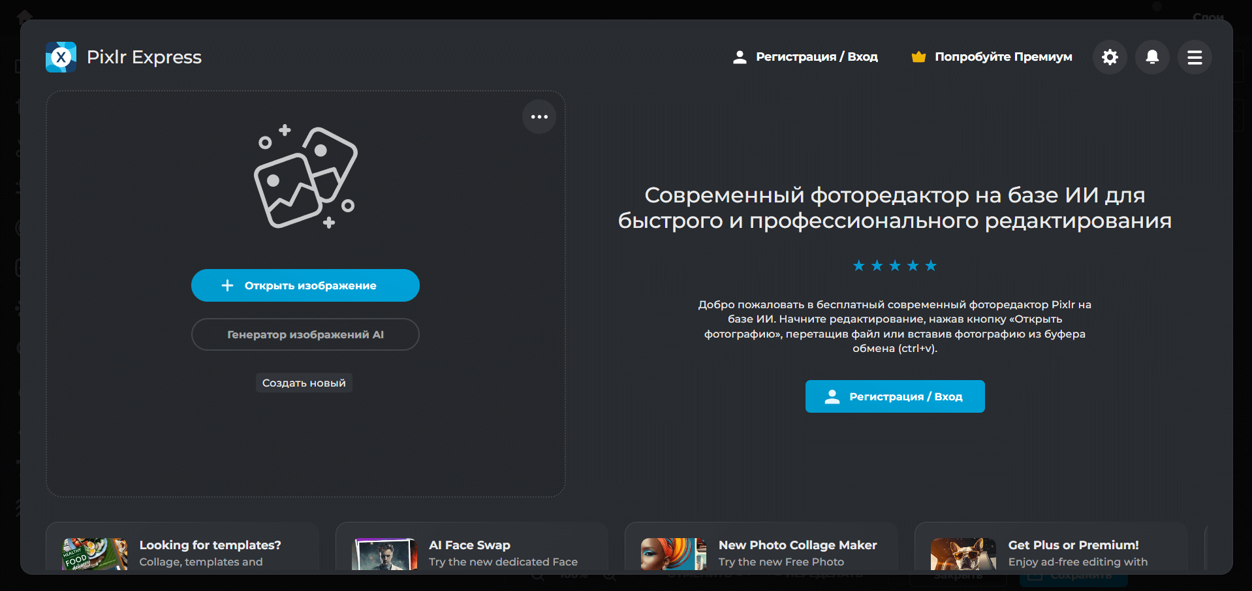
Task: Click 'Создать новый' button
Action: click(x=304, y=383)
